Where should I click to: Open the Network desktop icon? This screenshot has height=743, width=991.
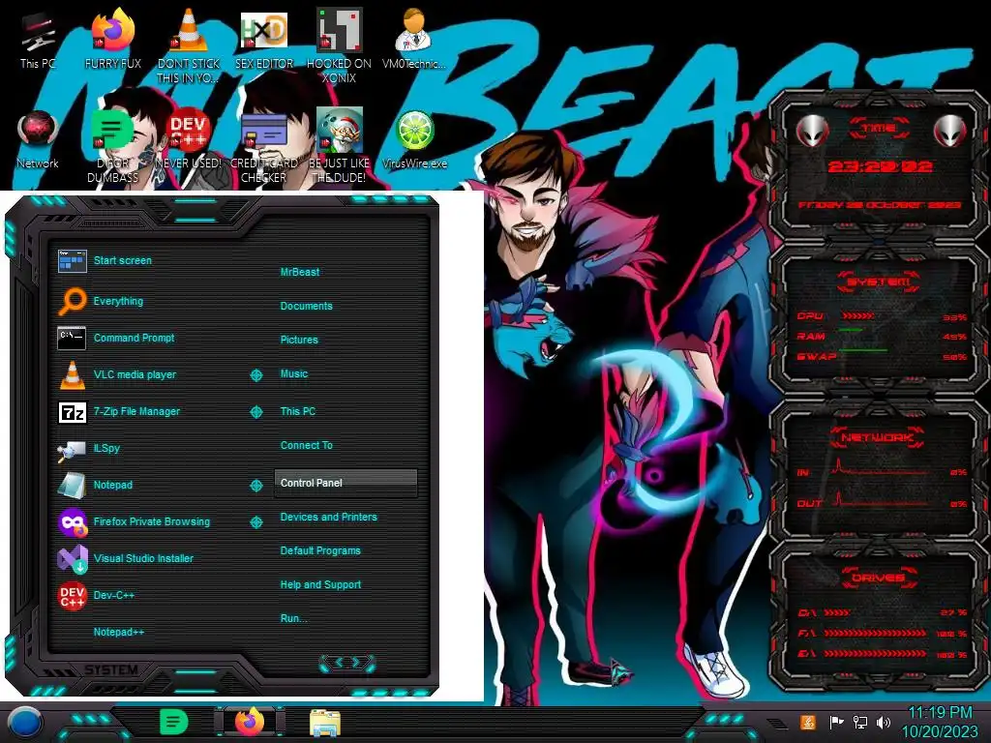pos(38,140)
